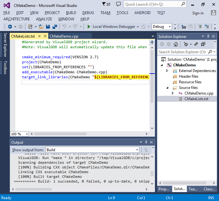
Task: Click the Solution Explorer Home icon
Action: tap(176, 44)
